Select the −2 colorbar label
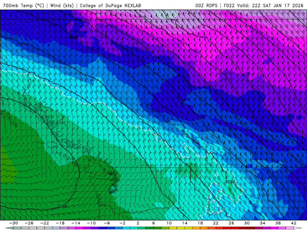307x230 pixels. [x=122, y=223]
